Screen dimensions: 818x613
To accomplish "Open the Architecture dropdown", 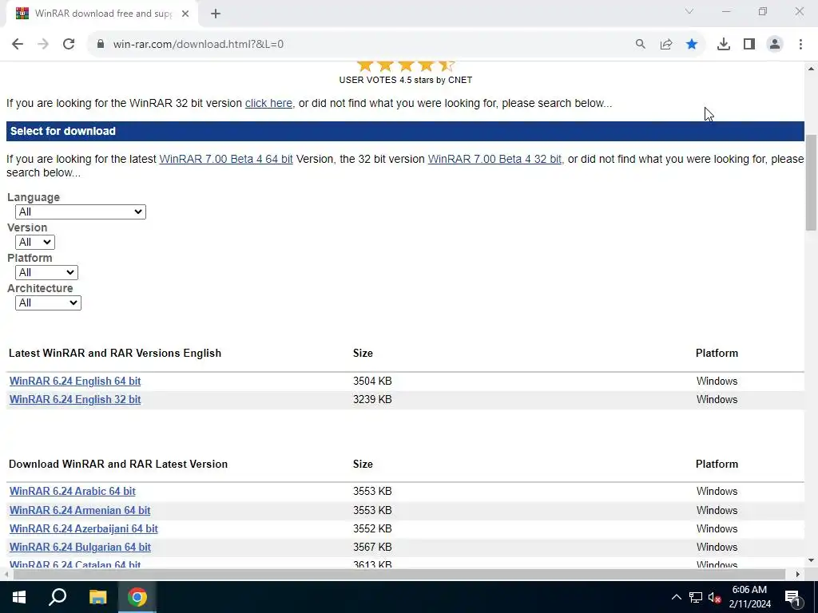I will click(x=48, y=303).
